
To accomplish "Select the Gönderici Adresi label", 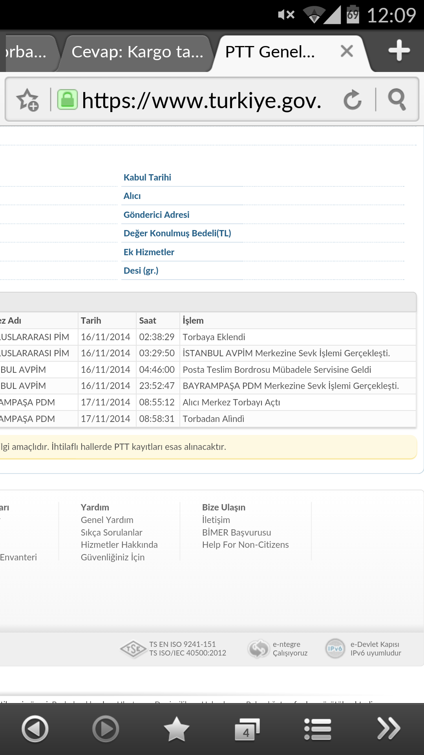I will (x=156, y=215).
